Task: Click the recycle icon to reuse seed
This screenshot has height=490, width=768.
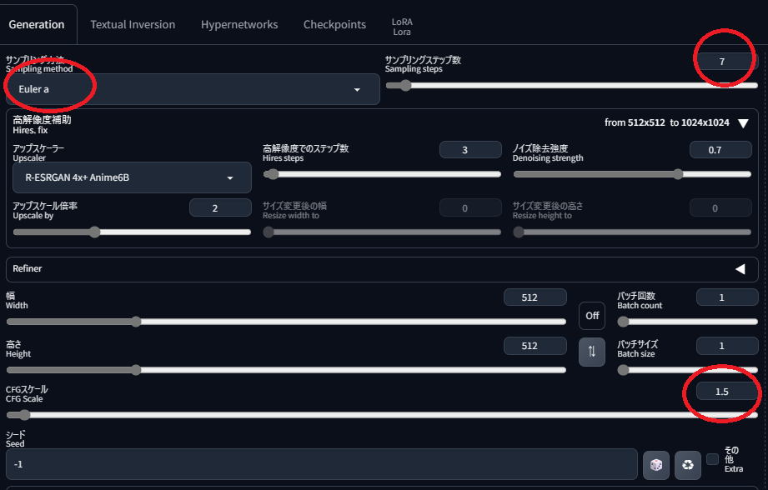Action: click(687, 465)
